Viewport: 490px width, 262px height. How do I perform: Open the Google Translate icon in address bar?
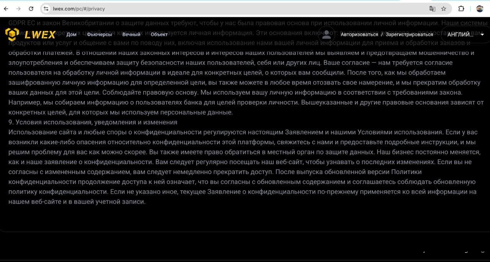[432, 8]
